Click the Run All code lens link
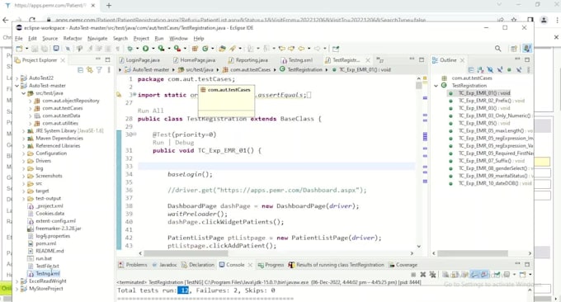Viewport: 561px width, 302px height. tap(150, 111)
